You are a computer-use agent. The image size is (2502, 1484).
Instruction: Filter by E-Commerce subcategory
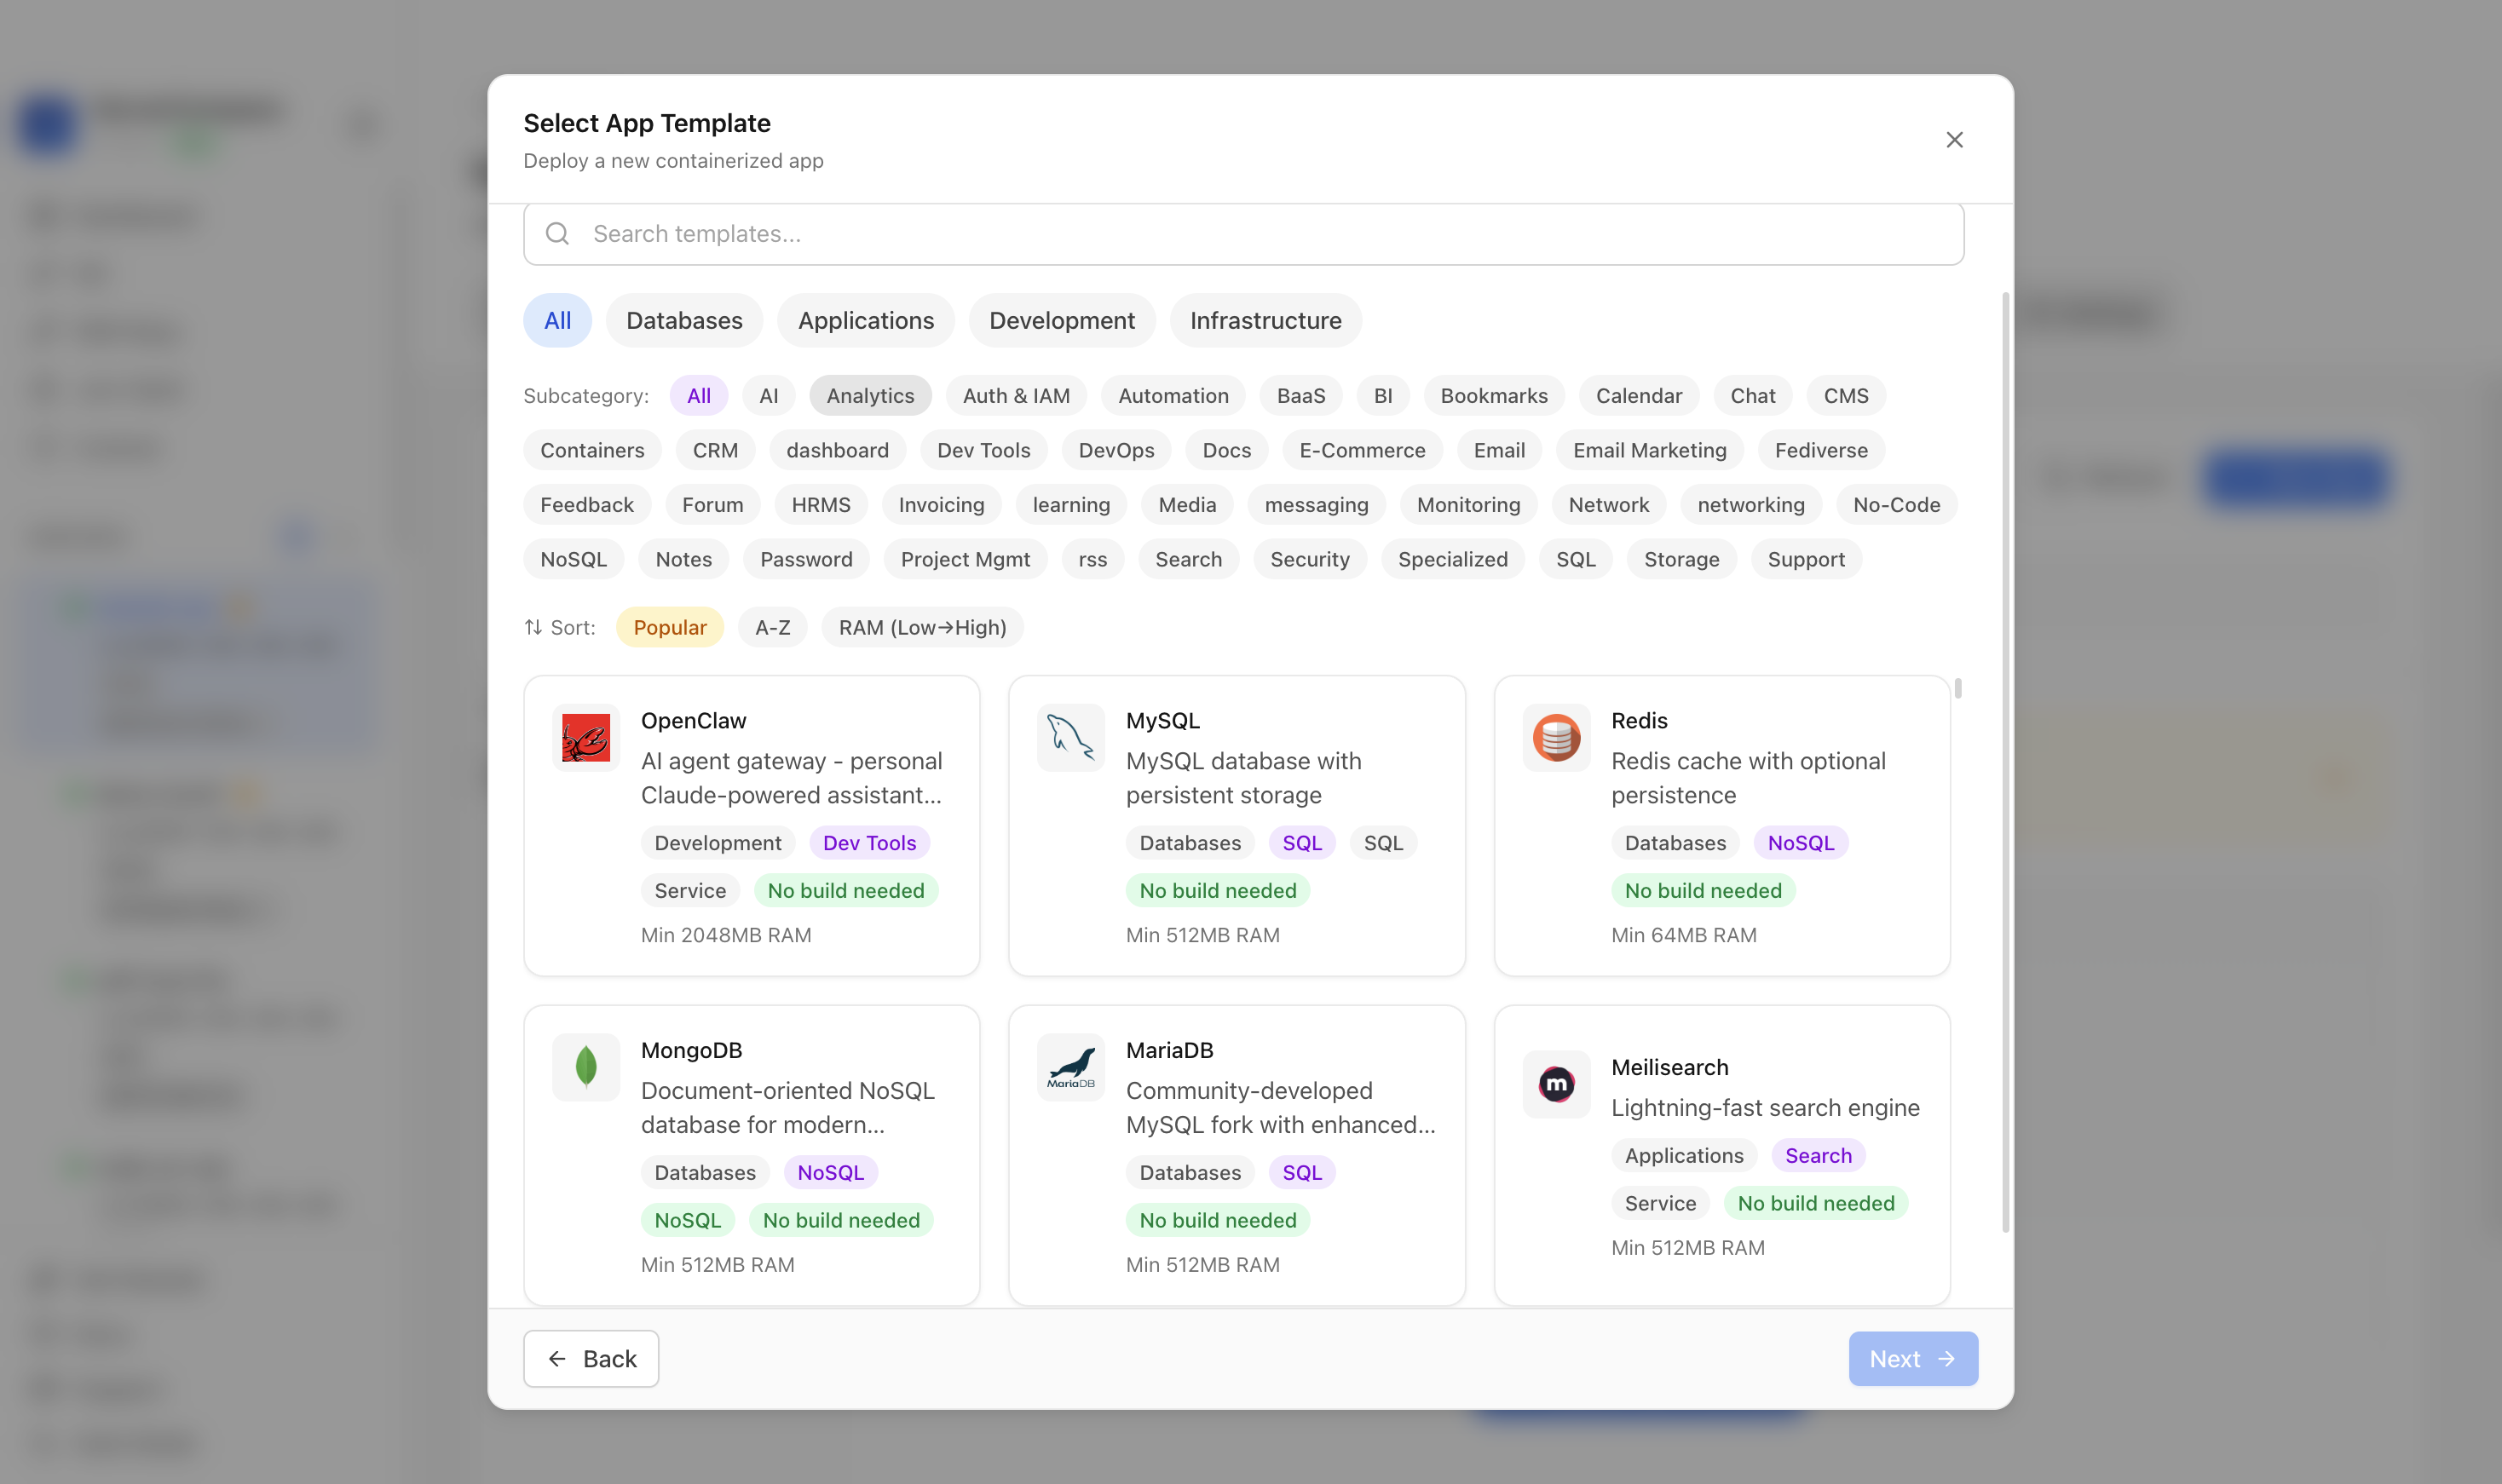[x=1362, y=450]
